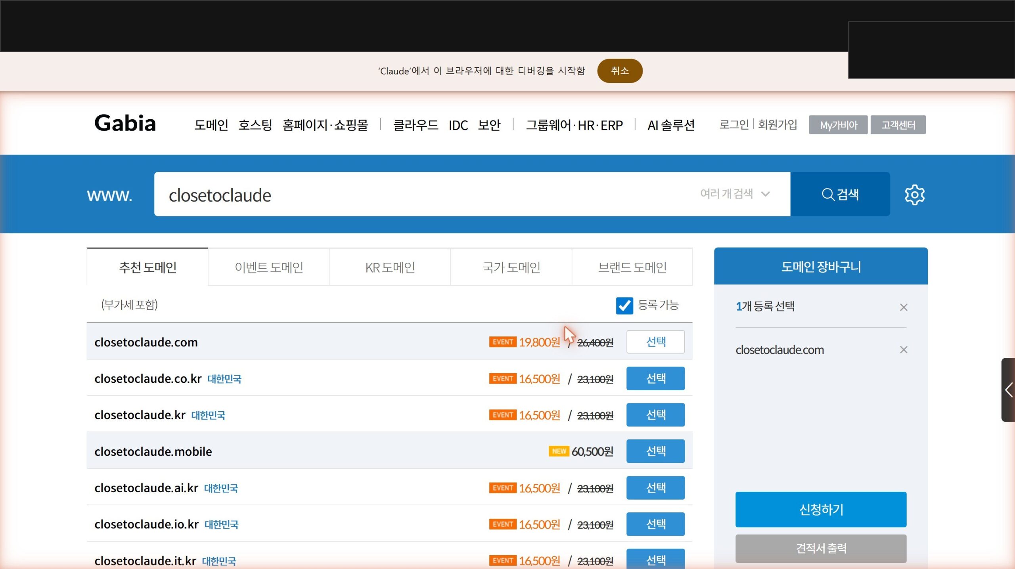Click the NEW badge on closetoclaude.mobile

coord(559,451)
